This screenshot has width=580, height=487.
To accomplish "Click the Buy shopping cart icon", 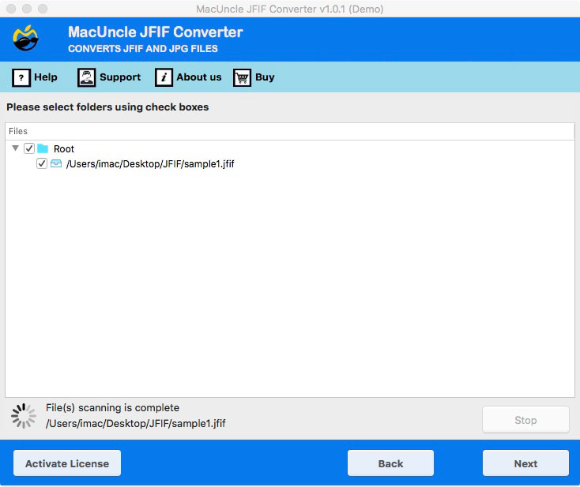I will [242, 77].
